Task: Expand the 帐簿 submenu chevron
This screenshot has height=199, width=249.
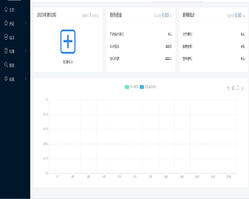Action: (26, 51)
